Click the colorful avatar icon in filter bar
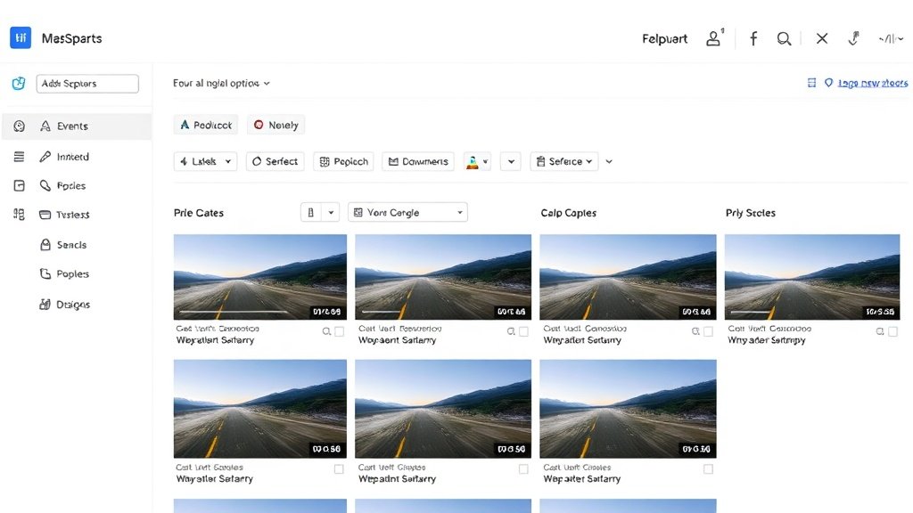The image size is (913, 513). tap(473, 162)
